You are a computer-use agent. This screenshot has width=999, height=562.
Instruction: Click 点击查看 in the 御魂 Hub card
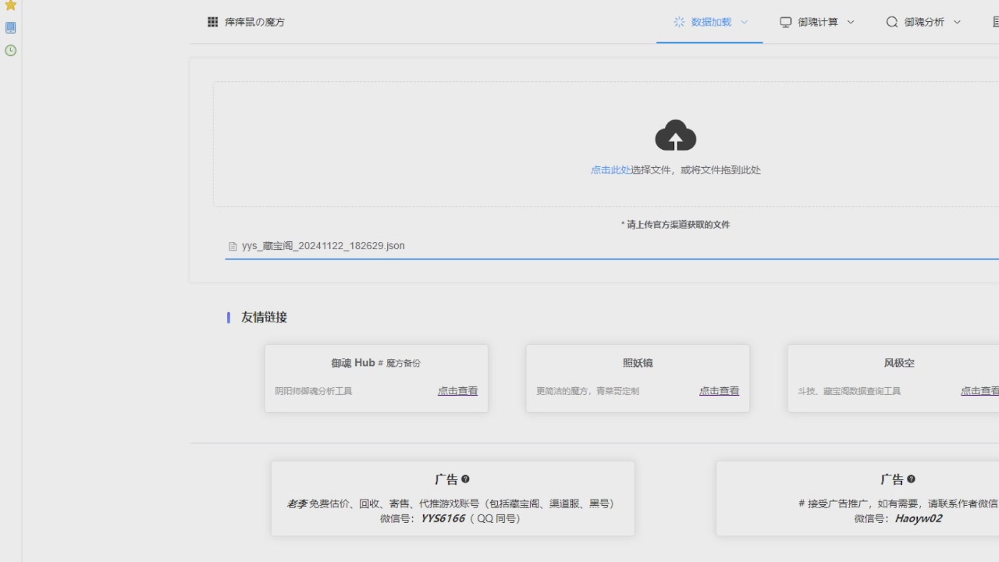457,391
